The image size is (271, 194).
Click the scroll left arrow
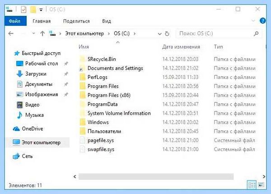point(75,176)
